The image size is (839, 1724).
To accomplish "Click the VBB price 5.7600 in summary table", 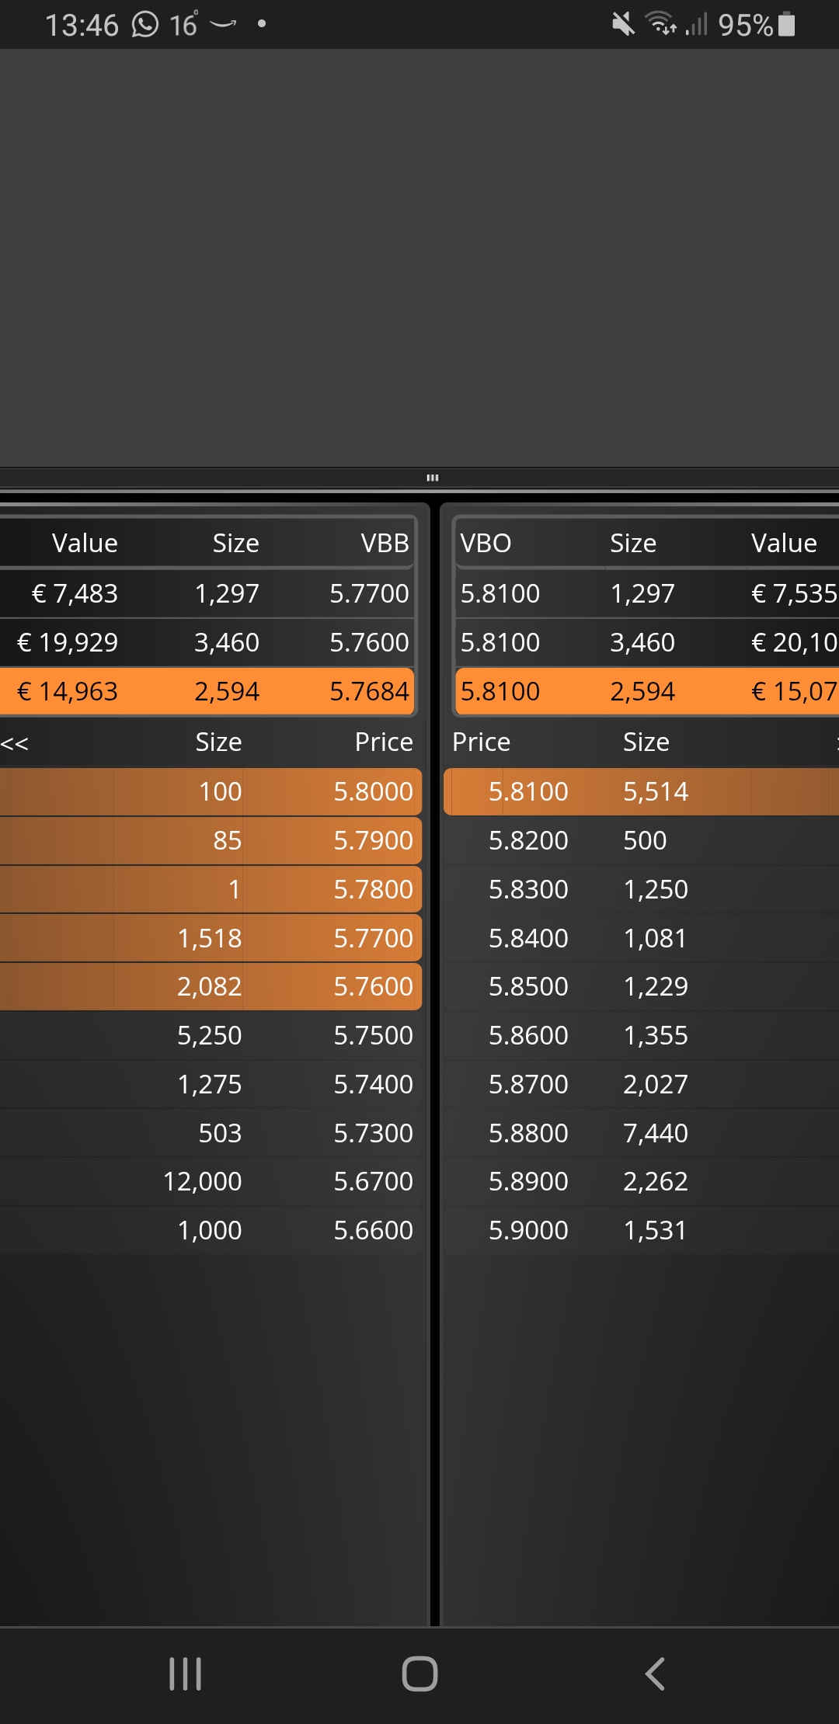I will (369, 642).
